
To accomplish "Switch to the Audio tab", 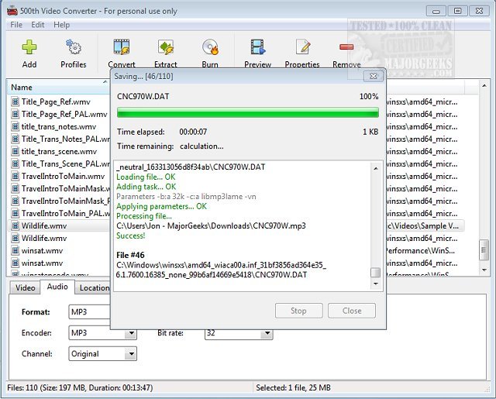I will [57, 287].
